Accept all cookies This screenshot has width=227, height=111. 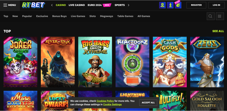tap(148, 103)
